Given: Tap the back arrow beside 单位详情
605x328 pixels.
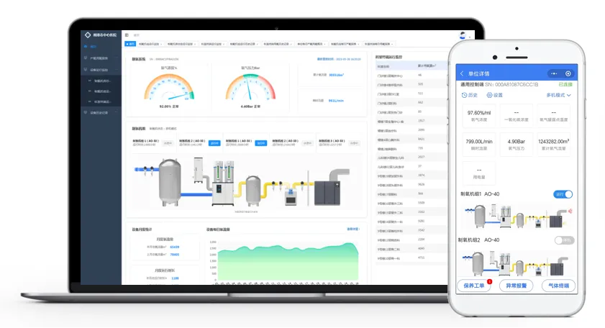Looking at the screenshot, I should point(462,73).
